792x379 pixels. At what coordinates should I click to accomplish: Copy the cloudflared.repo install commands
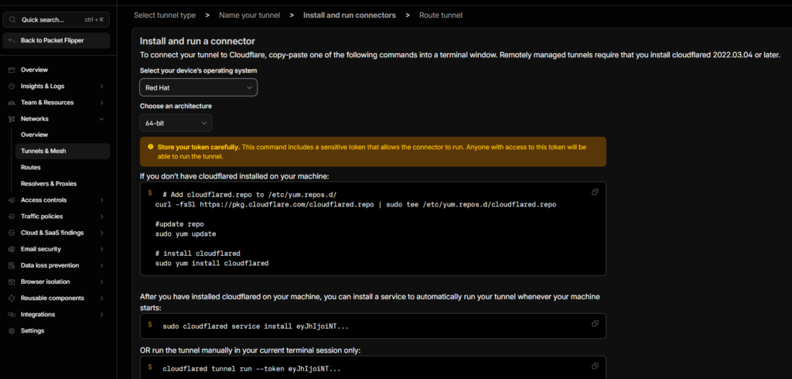click(595, 192)
